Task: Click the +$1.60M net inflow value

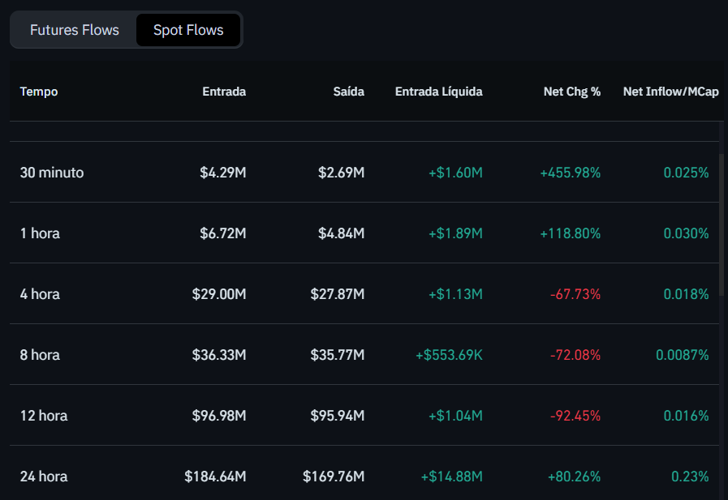Action: (455, 173)
